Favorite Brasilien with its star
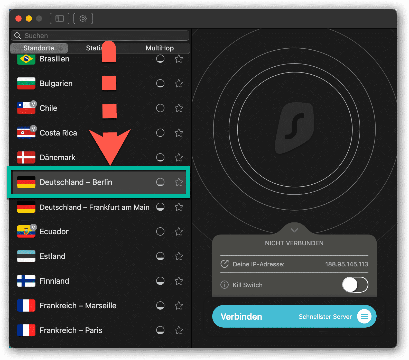The image size is (409, 360). 179,59
